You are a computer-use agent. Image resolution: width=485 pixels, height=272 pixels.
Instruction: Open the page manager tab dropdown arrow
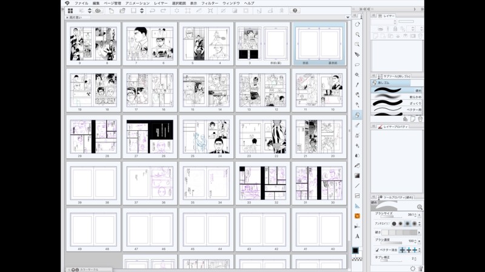click(347, 18)
